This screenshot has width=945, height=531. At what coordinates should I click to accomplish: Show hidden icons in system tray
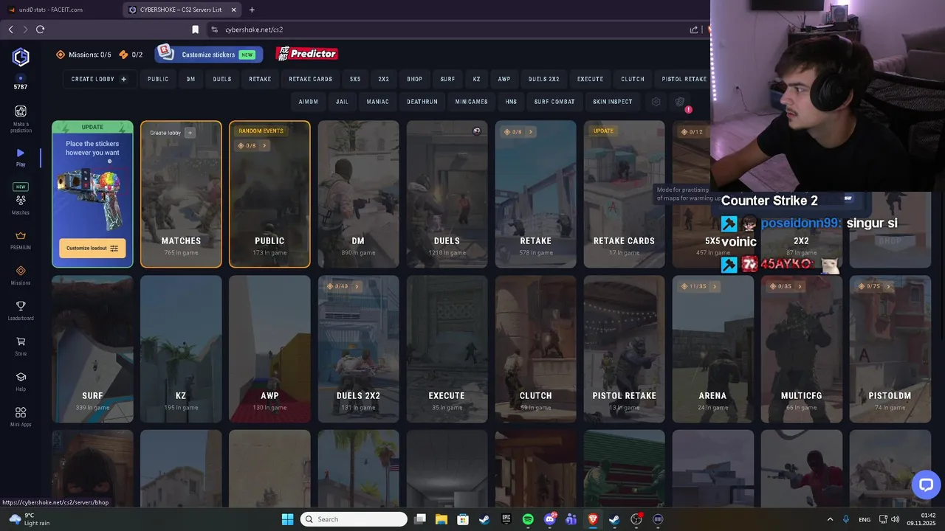point(830,519)
